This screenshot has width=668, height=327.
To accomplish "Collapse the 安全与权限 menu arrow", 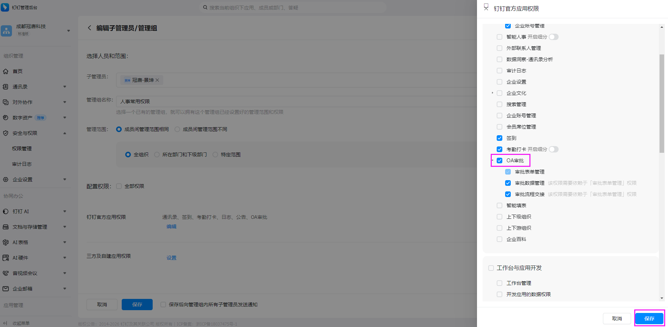I will [65, 133].
